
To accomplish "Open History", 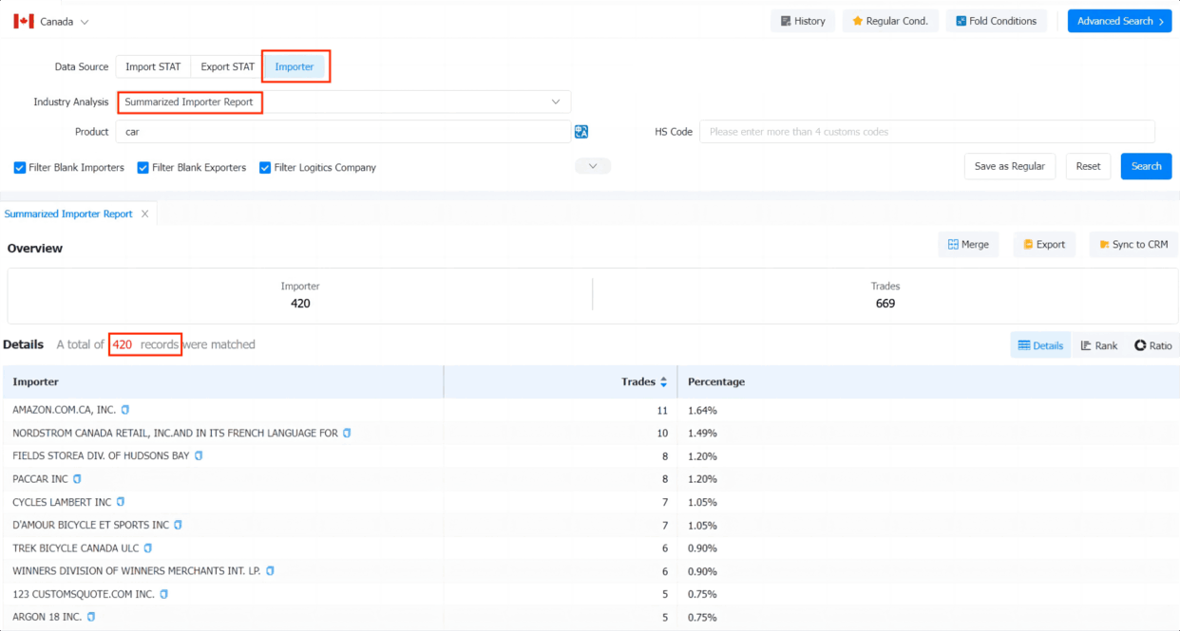I will tap(803, 21).
